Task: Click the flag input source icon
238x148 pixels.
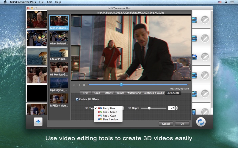Action: 220,2
